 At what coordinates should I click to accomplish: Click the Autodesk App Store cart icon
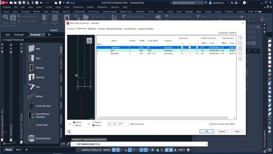(232, 3)
